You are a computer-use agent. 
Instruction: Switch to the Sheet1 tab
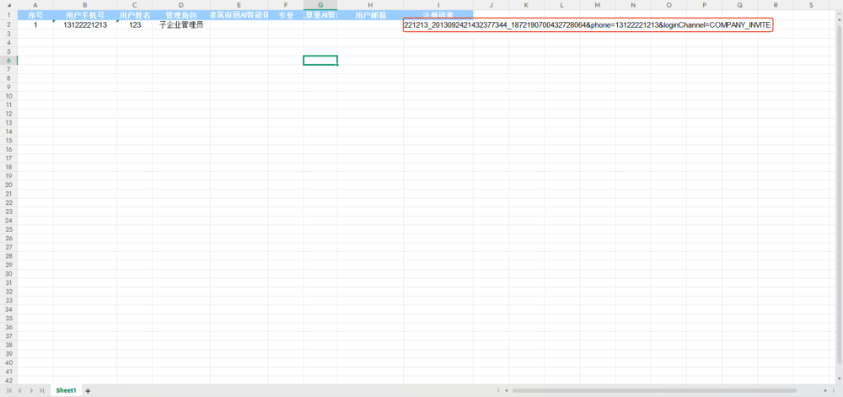(66, 391)
